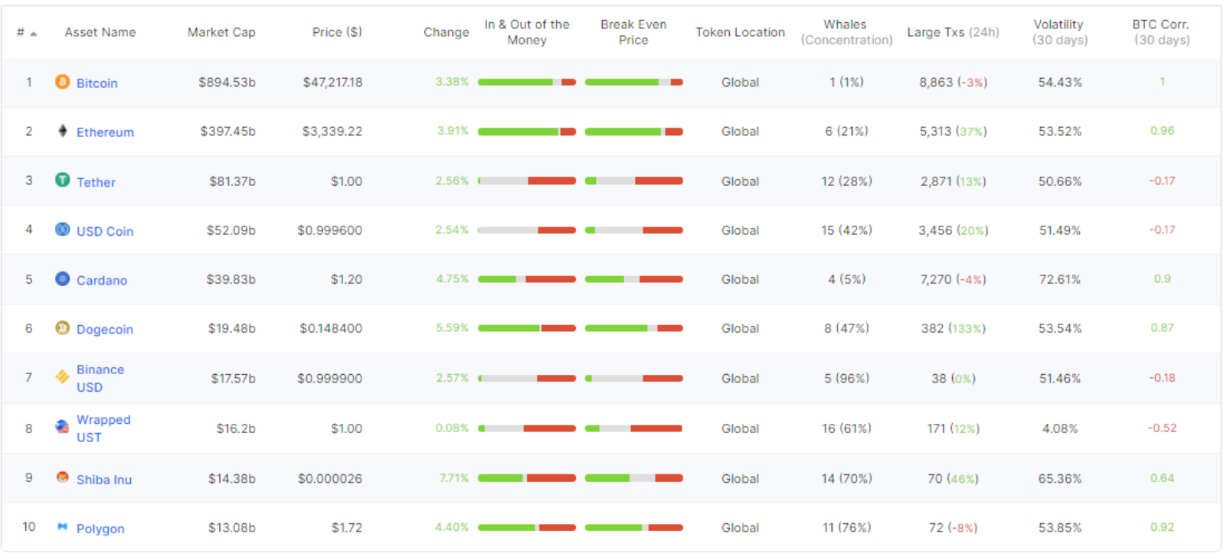Click Binance USD whales 5 (96%)

pyautogui.click(x=846, y=378)
